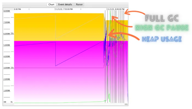Click the 10s pause axis label
Image resolution: width=192 pixels, height=109 pixels.
[12, 68]
